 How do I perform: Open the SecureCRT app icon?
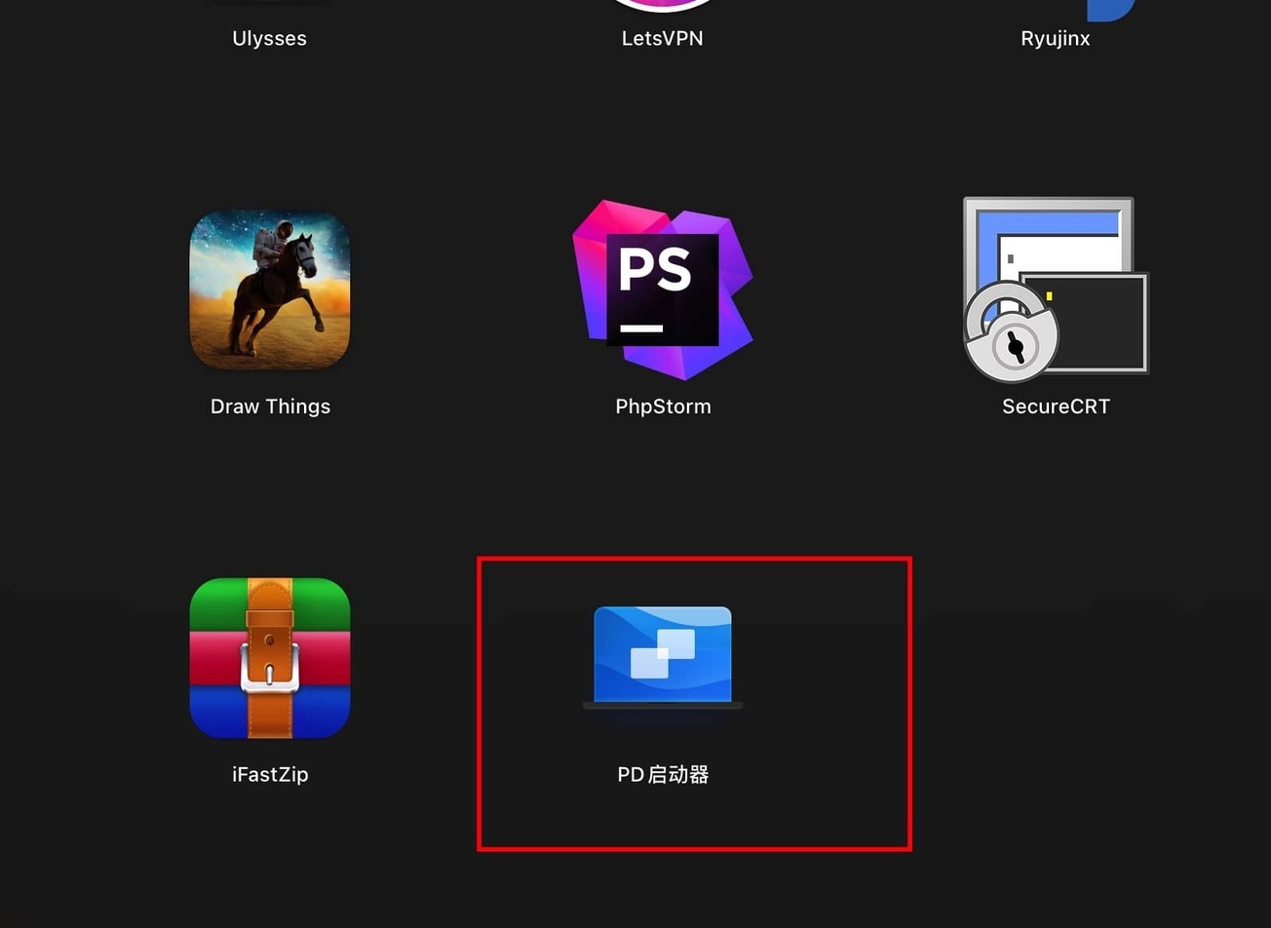(1057, 290)
